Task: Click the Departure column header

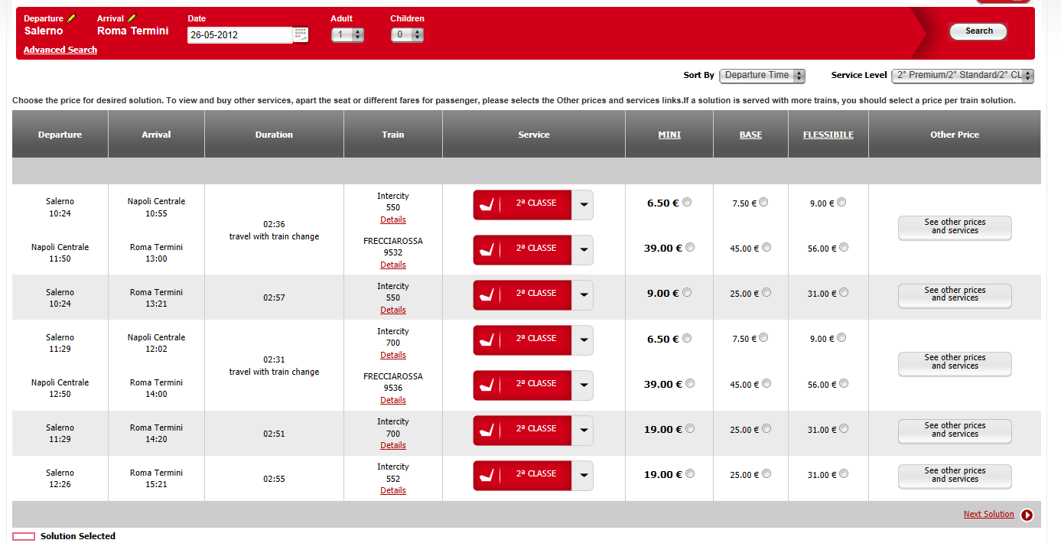Action: [x=60, y=135]
